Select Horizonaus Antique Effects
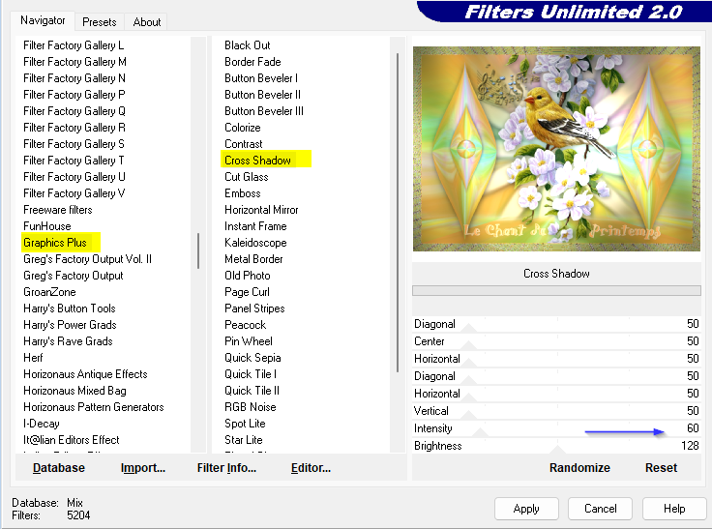The width and height of the screenshot is (712, 529). point(85,374)
